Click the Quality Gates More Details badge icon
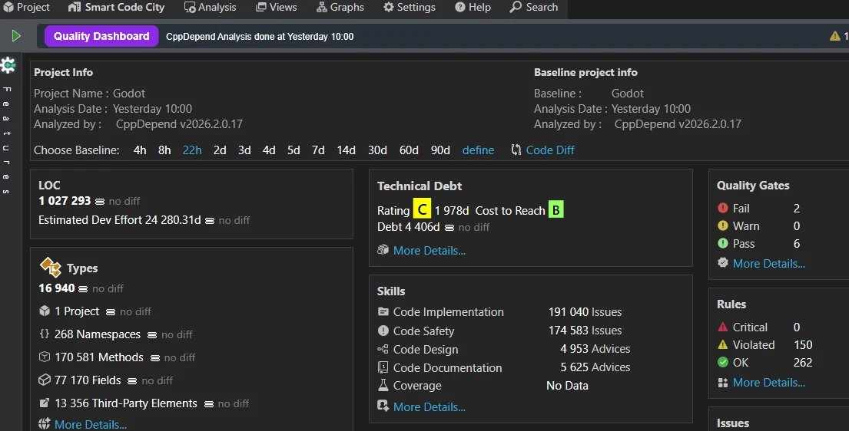Viewport: 849px width, 431px height. (723, 263)
